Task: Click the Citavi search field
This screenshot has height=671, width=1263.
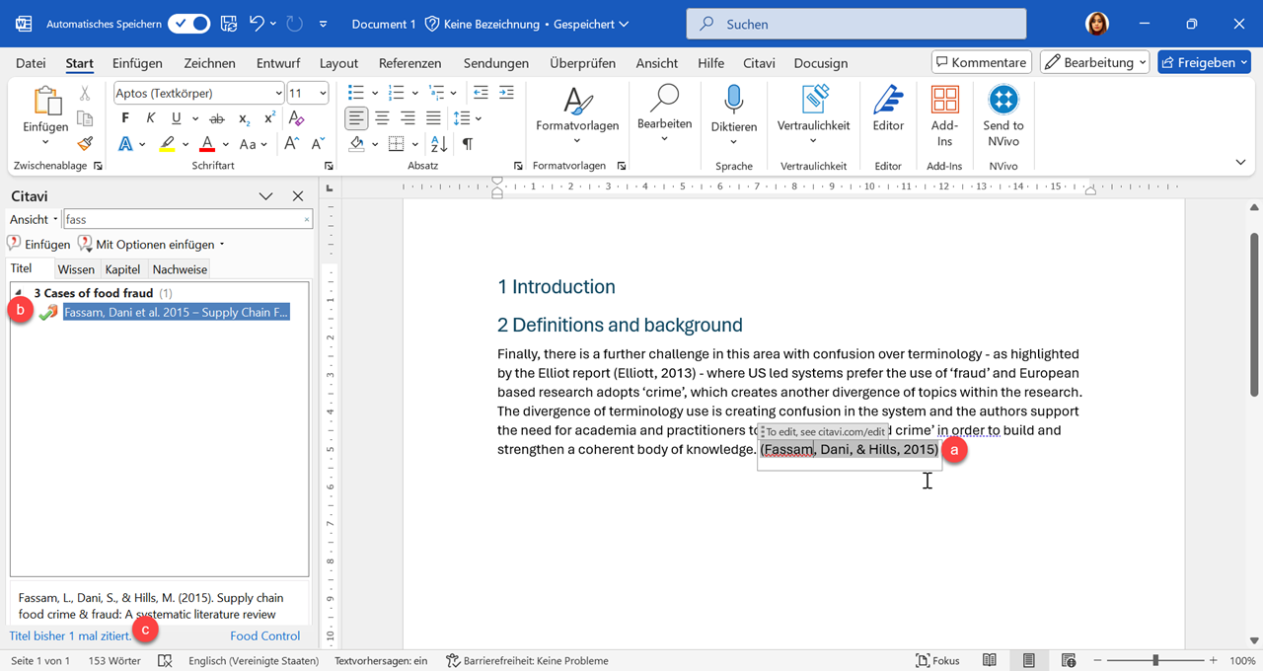Action: 183,220
